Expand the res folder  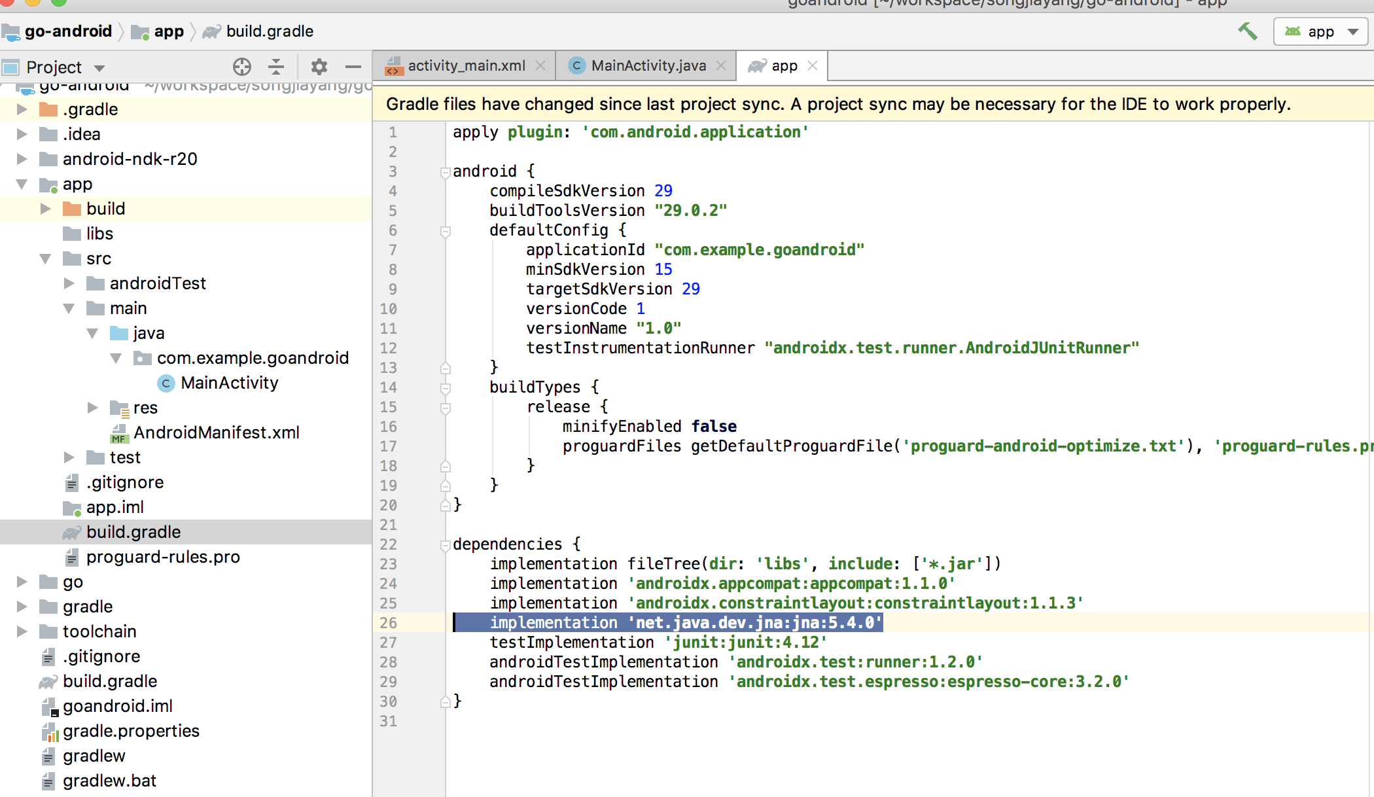coord(93,408)
